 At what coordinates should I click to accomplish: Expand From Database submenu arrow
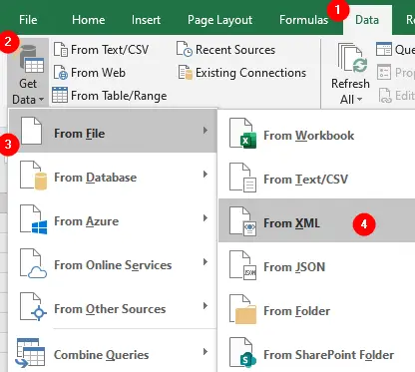tap(206, 175)
